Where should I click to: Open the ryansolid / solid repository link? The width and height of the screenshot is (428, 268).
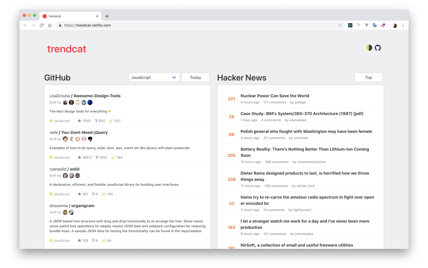click(64, 169)
